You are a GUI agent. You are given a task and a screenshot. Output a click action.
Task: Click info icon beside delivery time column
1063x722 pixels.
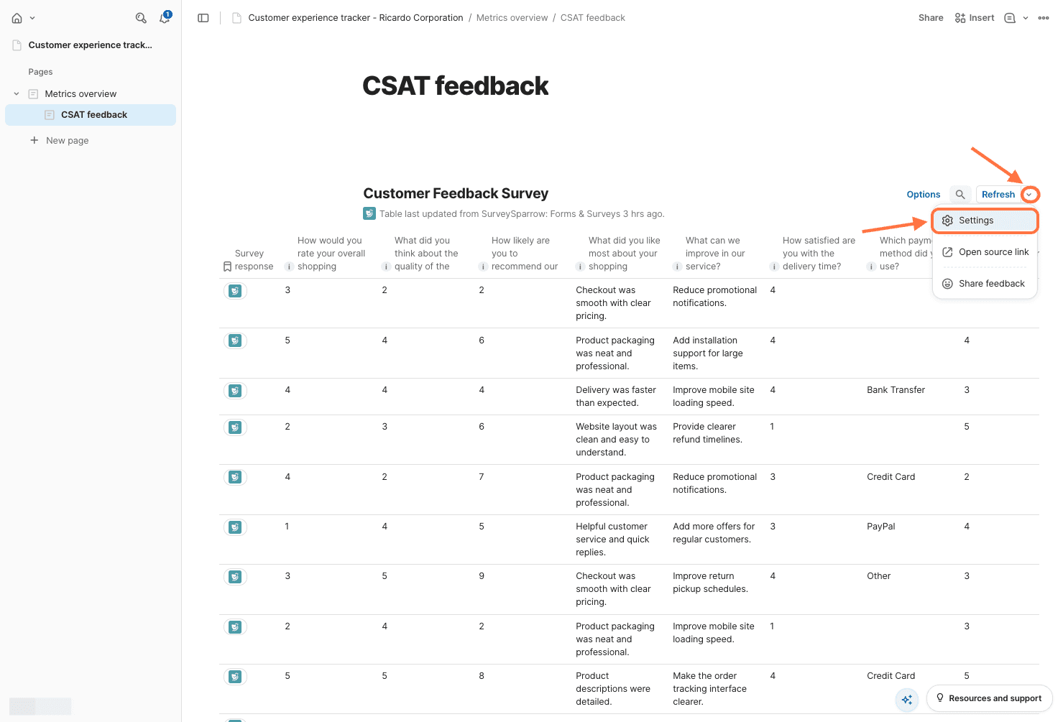[x=774, y=267]
